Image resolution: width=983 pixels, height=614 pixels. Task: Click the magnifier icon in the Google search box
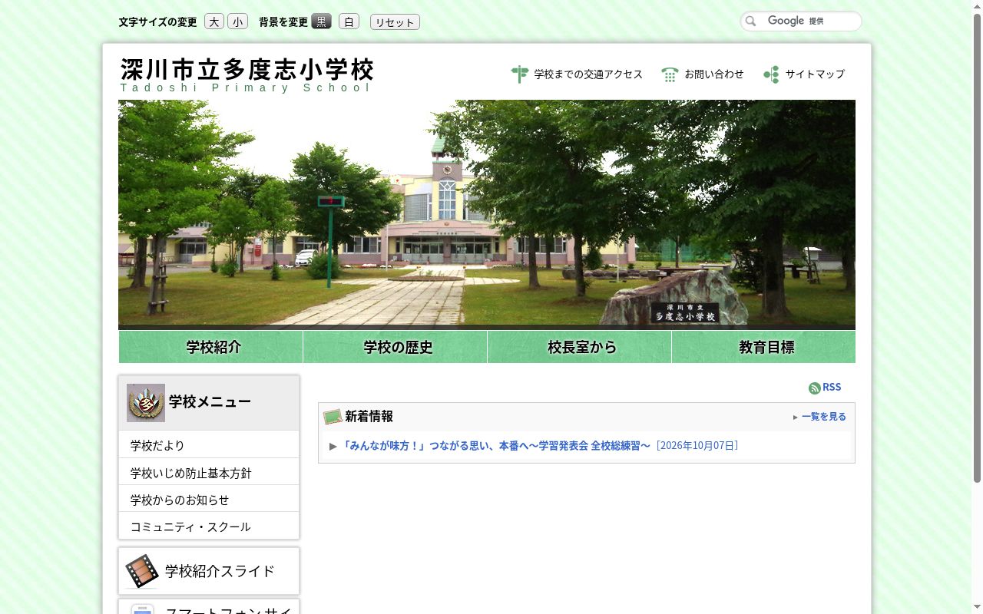[x=751, y=21]
